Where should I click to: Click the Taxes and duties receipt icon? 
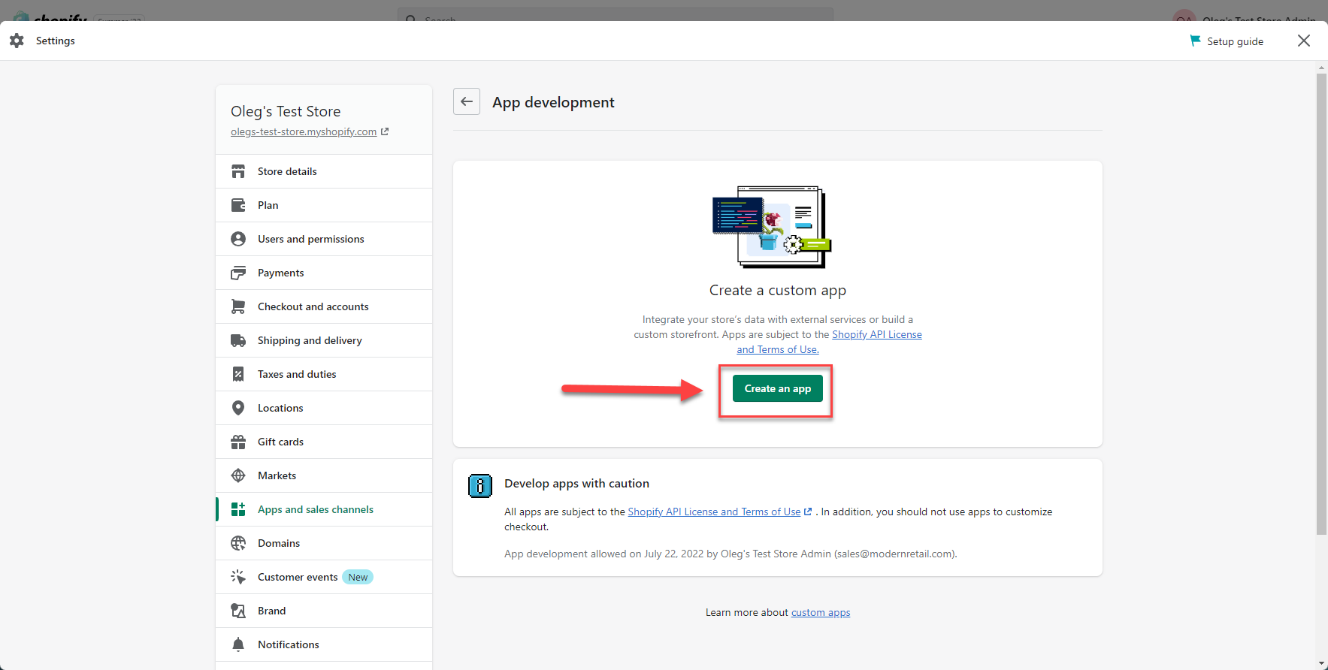click(238, 374)
